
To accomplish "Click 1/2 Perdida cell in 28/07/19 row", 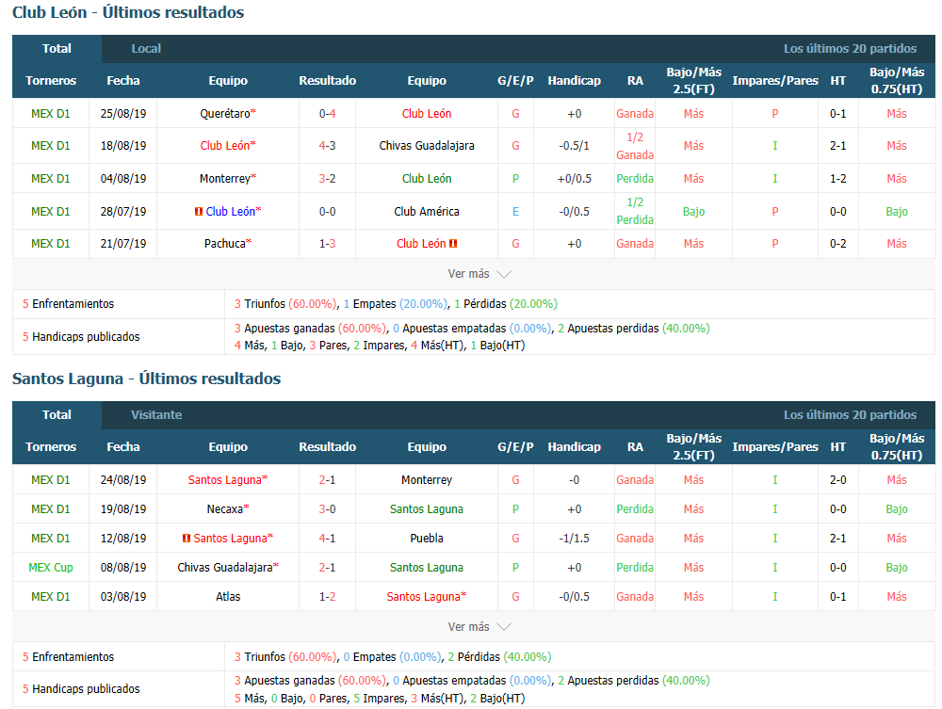I will (x=635, y=211).
